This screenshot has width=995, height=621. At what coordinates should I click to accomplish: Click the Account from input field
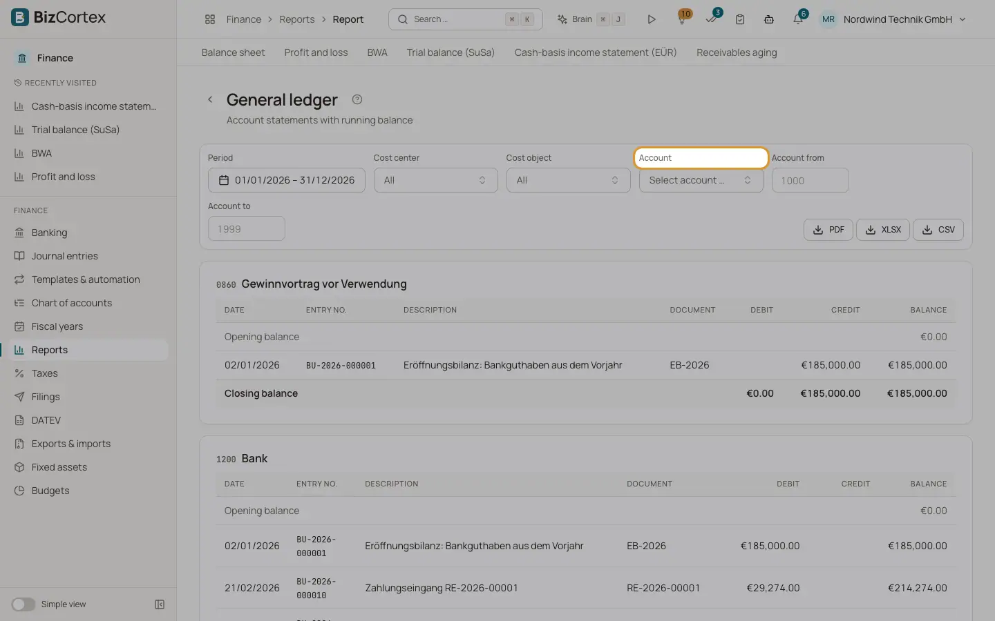point(810,180)
